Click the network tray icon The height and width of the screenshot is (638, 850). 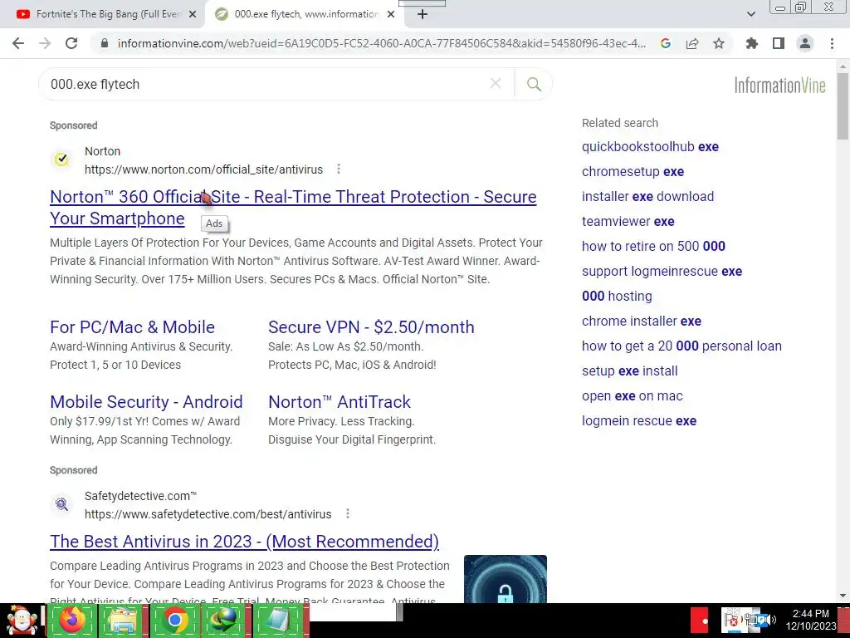point(750,619)
